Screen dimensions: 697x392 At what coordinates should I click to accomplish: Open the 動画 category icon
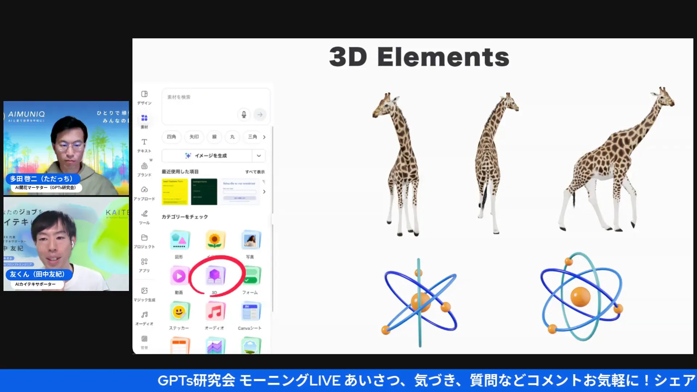(x=180, y=277)
